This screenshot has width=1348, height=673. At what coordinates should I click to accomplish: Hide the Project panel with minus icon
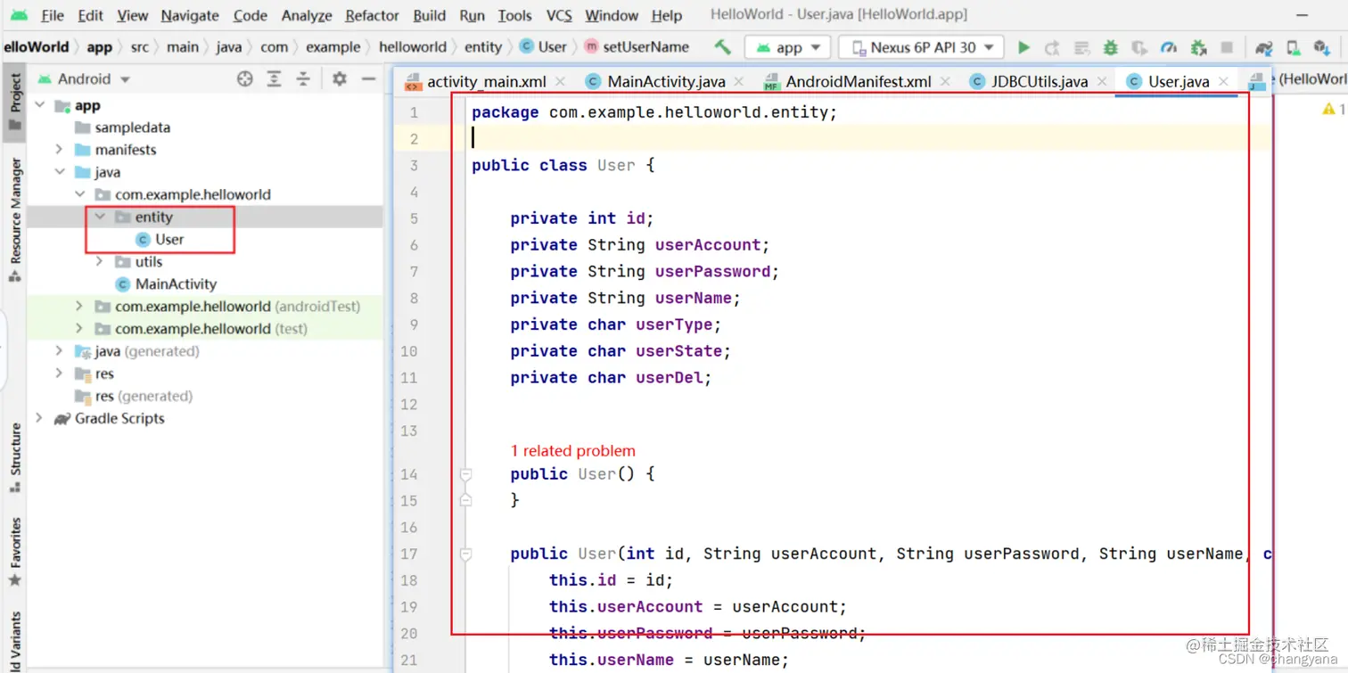pos(368,79)
